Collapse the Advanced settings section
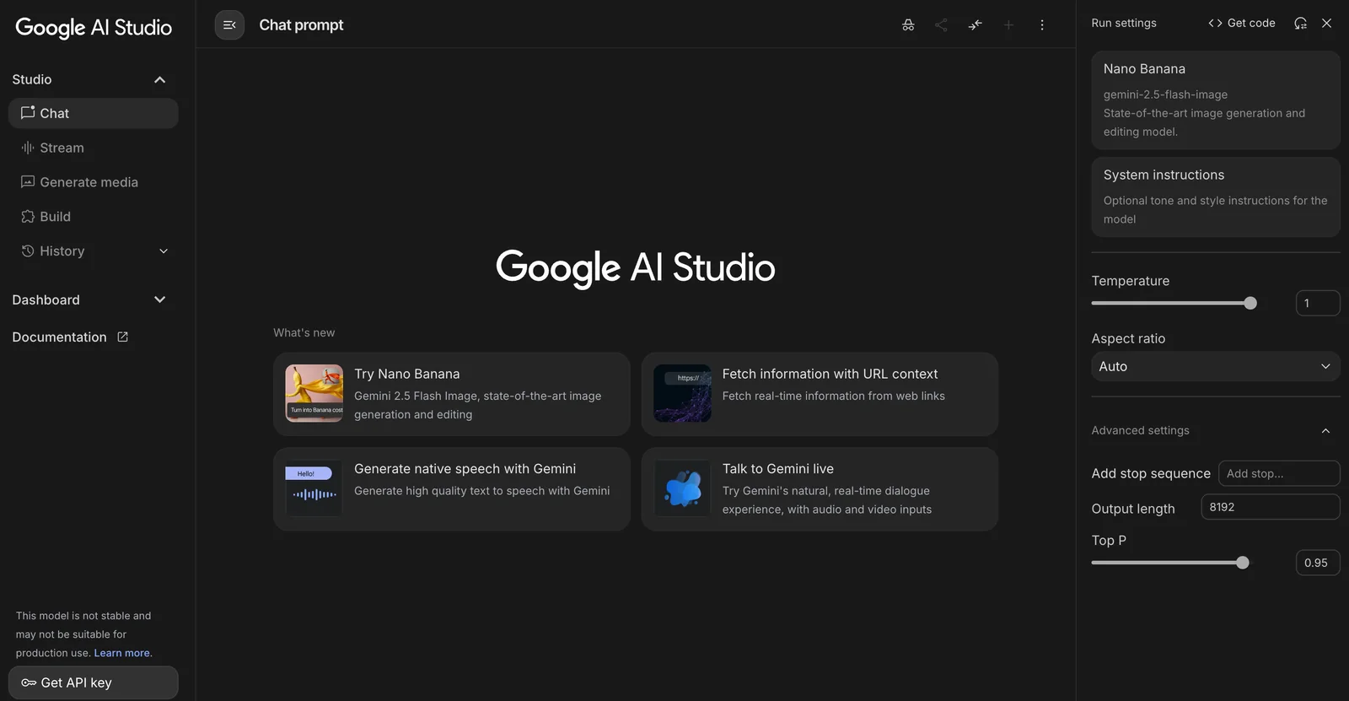 (x=1325, y=431)
